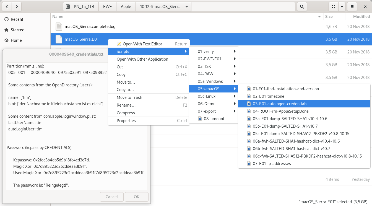372x206 pixels.
Task: Run the 02-E01-timezone script
Action: [x=304, y=96]
